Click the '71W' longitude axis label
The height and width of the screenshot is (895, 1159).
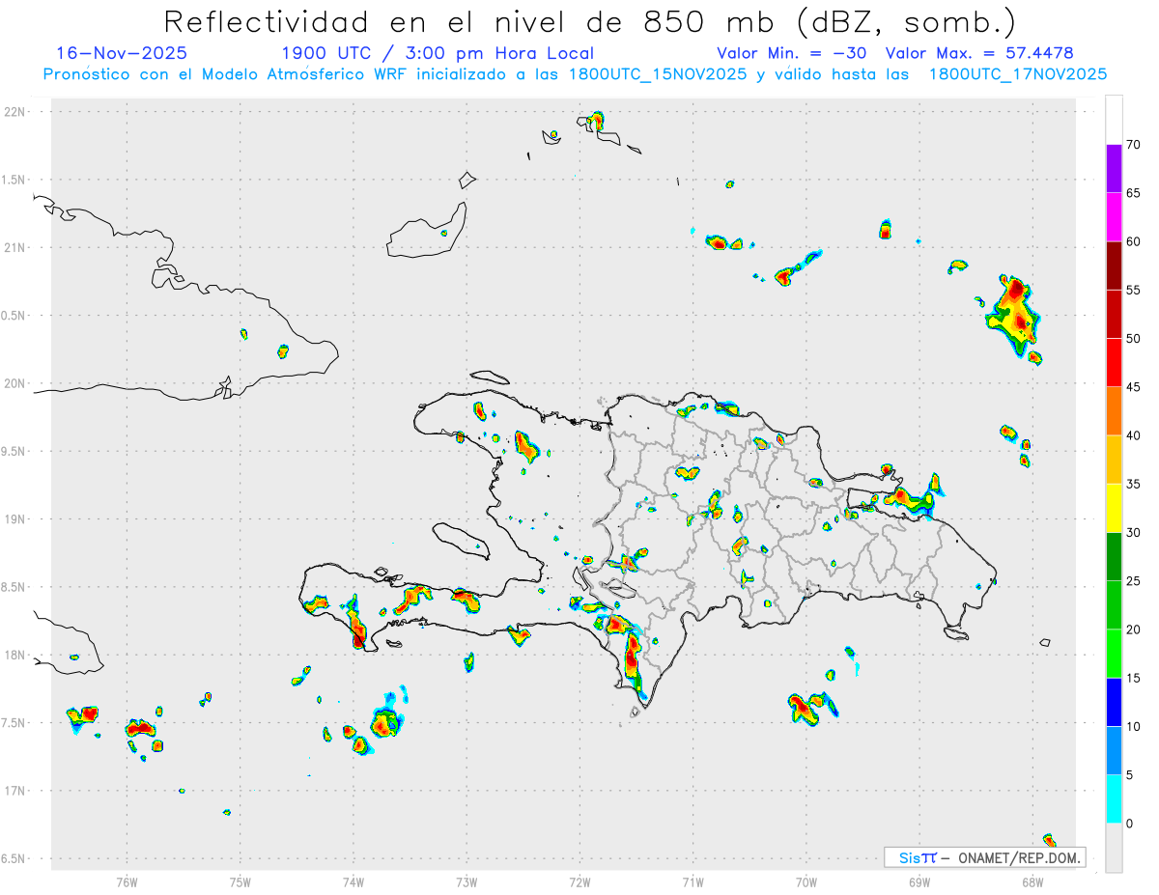(x=693, y=881)
